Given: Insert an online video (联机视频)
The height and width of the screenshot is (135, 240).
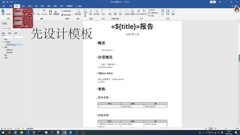Looking at the screenshot, I should 78,12.
